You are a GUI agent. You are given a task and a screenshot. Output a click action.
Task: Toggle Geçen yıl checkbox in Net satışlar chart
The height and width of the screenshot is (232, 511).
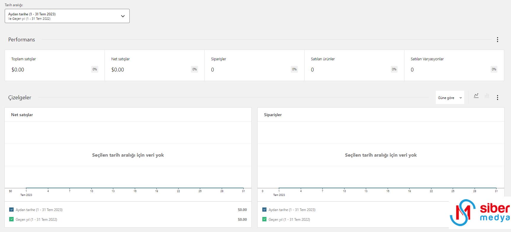(12, 219)
